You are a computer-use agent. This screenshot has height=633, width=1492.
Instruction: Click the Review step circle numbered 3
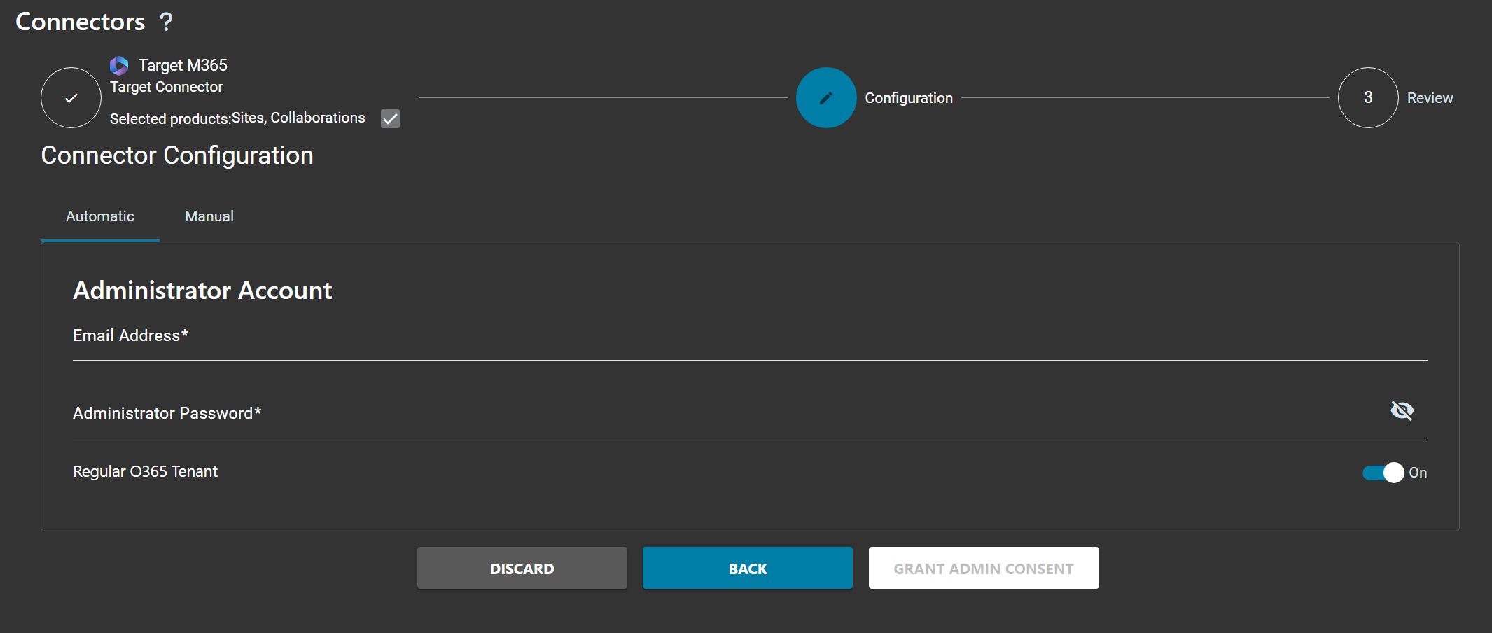pyautogui.click(x=1367, y=97)
